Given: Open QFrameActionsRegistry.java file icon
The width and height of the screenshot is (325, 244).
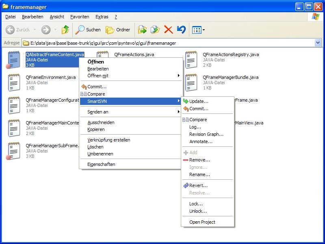Looking at the screenshot, I should [191, 59].
